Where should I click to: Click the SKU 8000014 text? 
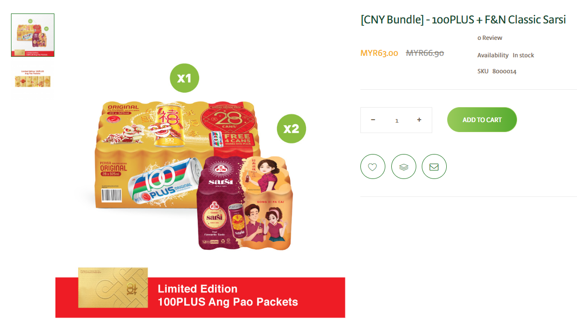click(497, 71)
